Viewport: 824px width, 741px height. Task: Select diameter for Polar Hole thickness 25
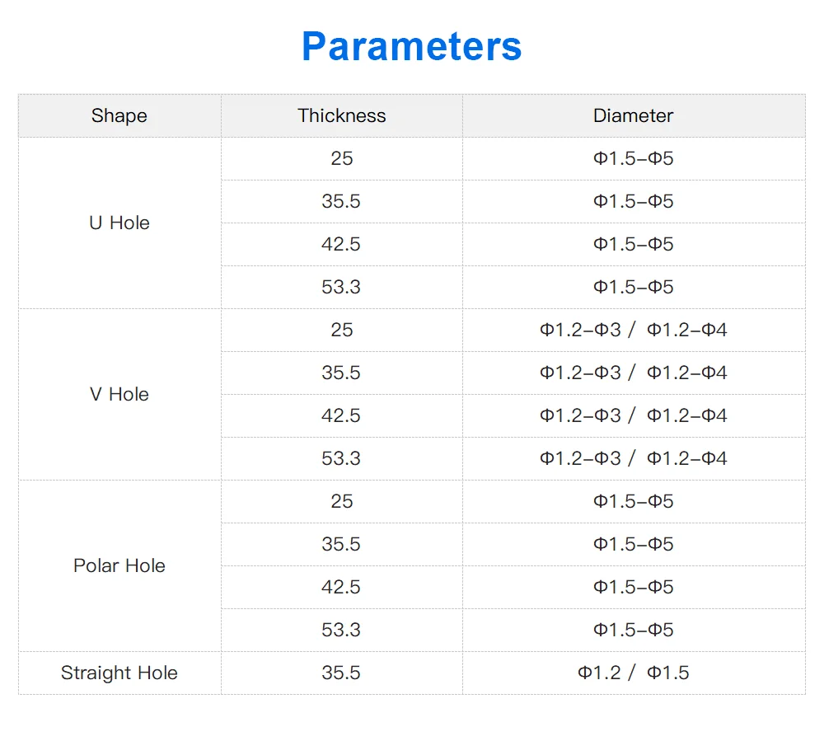tap(633, 501)
